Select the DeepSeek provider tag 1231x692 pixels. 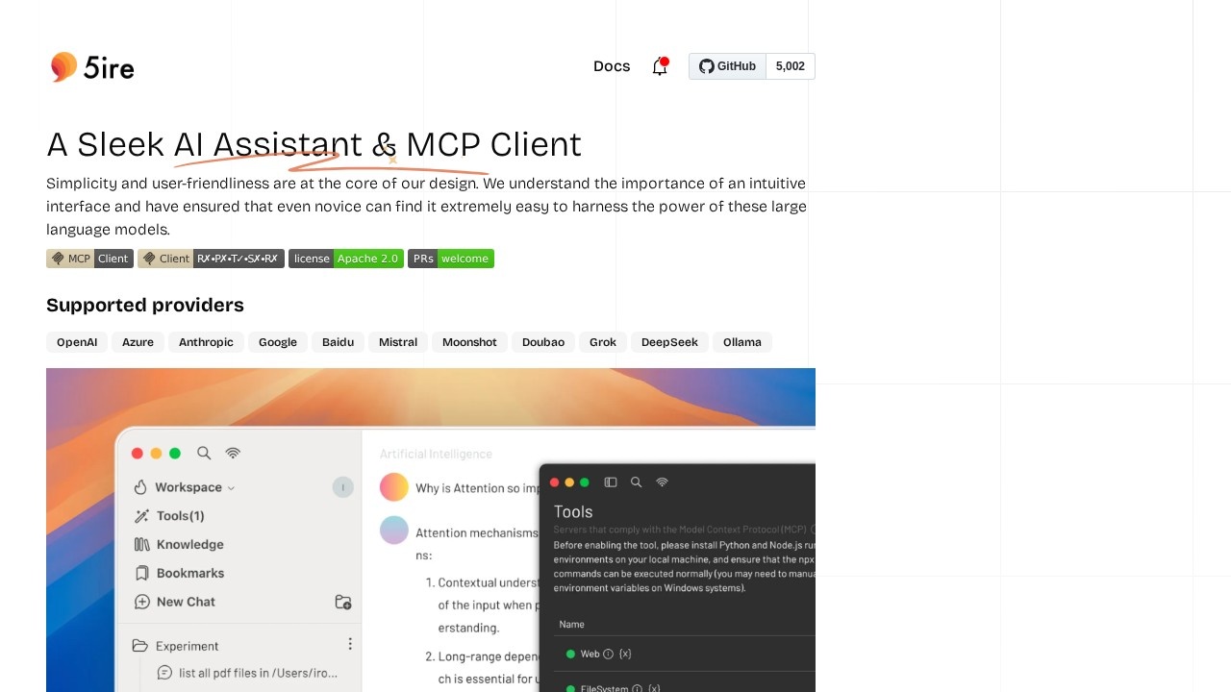pos(669,342)
